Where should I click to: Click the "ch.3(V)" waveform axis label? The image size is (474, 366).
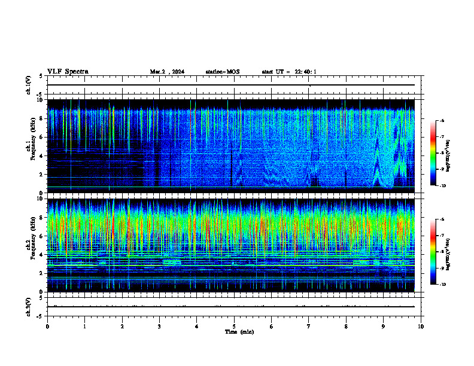point(29,307)
